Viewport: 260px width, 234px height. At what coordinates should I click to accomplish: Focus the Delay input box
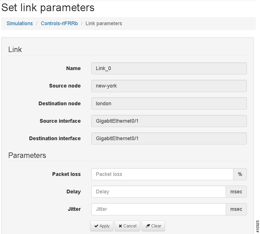158,192
